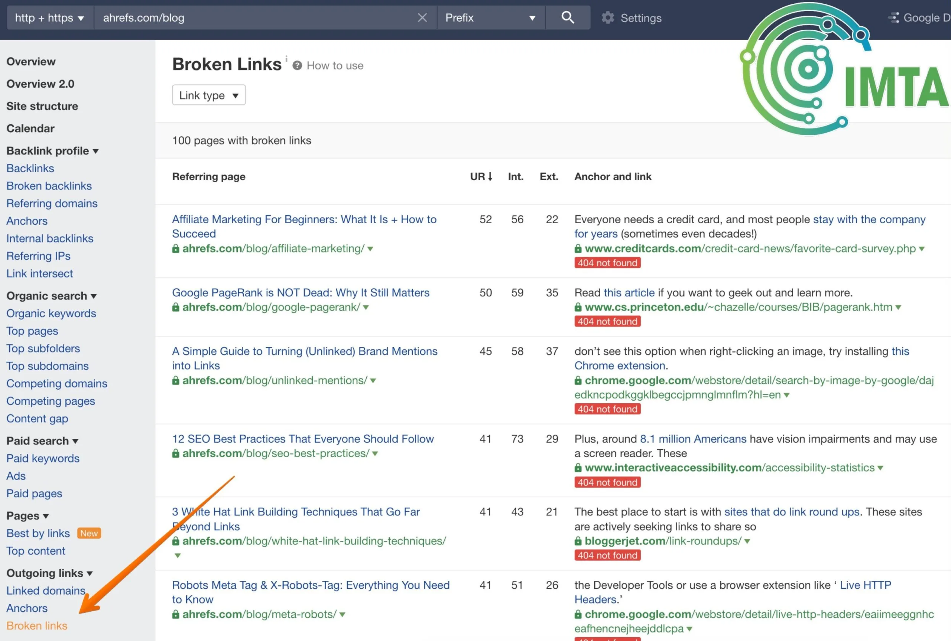Open Best by links report

[38, 533]
